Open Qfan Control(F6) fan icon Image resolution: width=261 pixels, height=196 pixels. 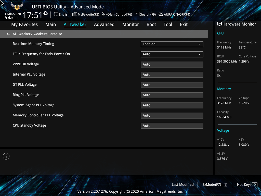click(104, 14)
